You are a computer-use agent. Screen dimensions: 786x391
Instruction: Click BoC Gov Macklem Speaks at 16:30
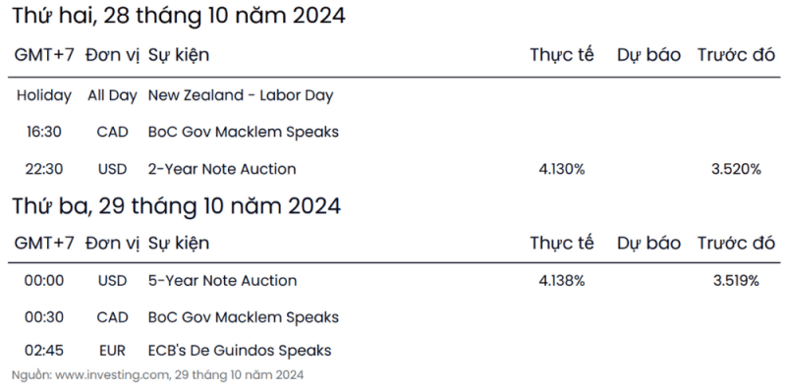[x=243, y=133]
